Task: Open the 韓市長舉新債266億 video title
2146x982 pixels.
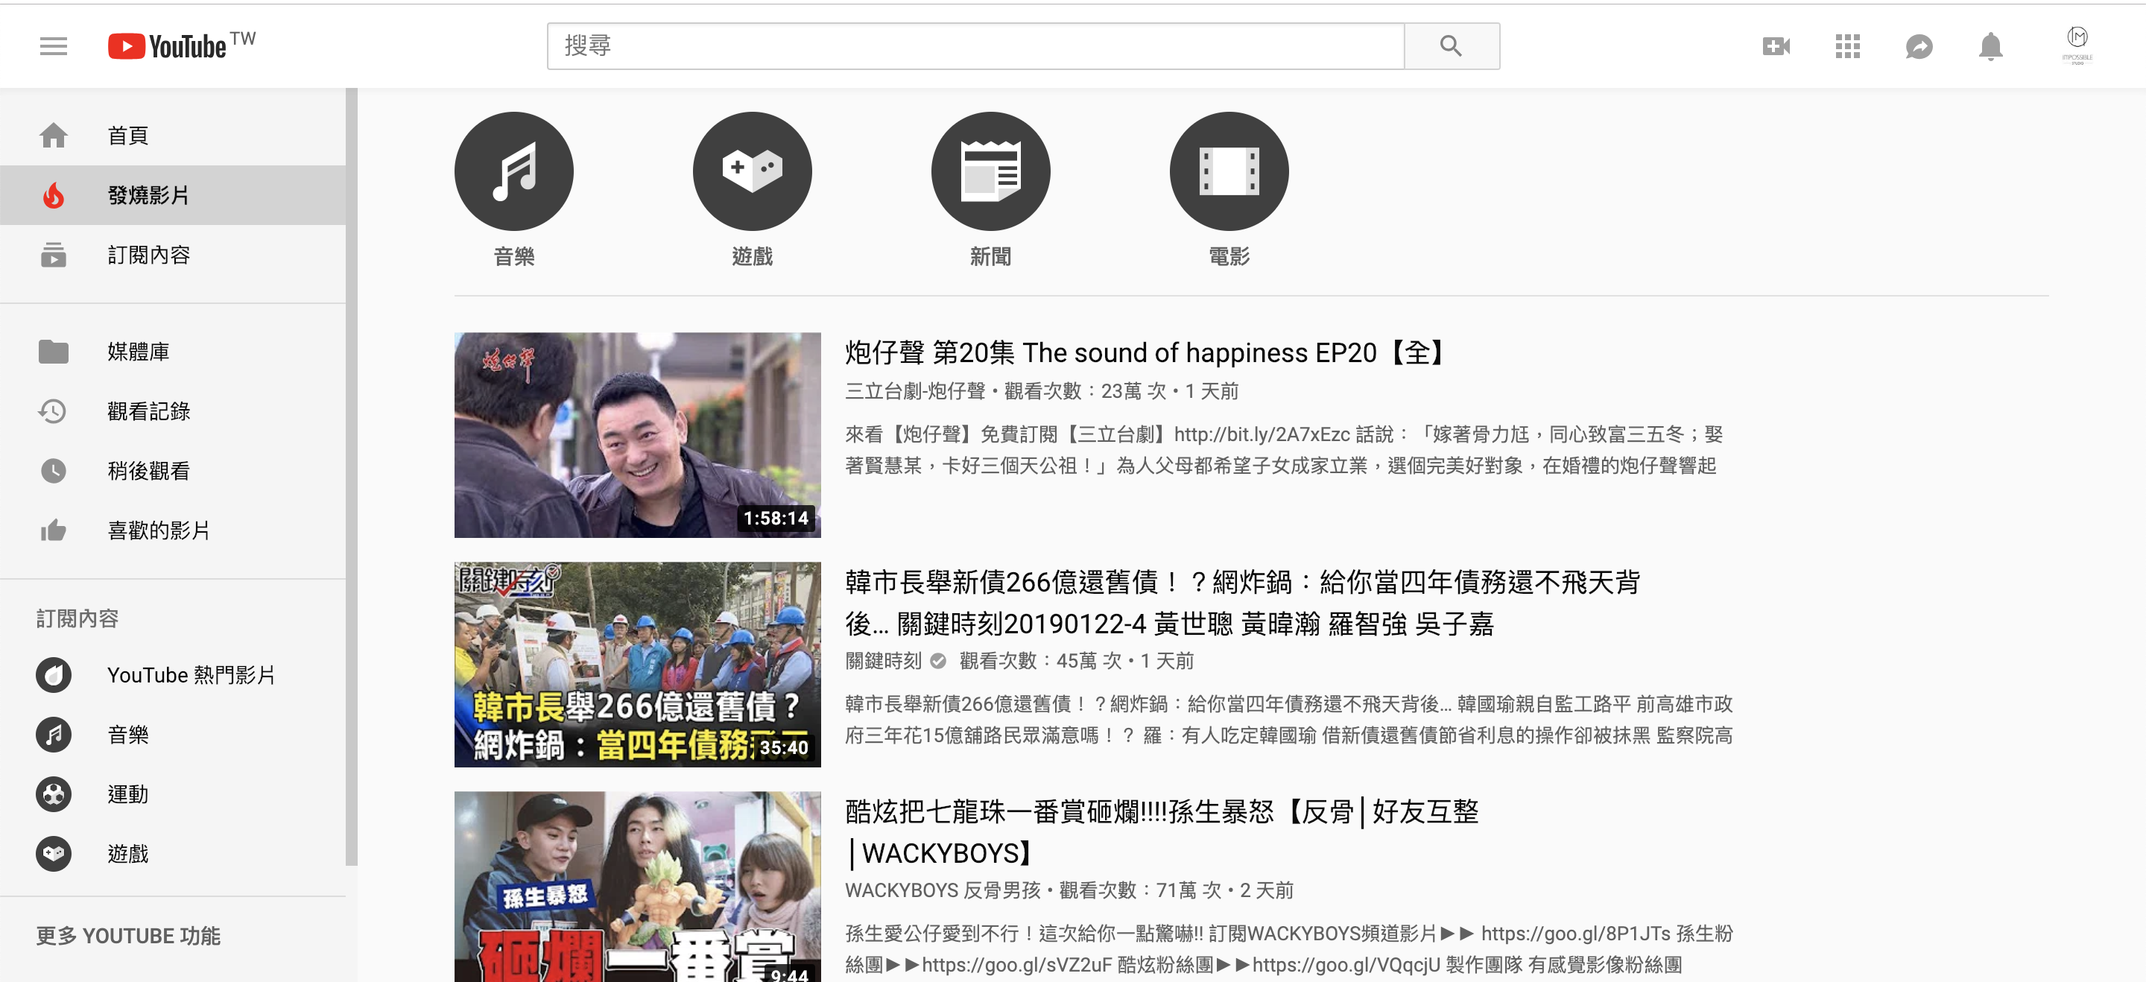Action: pos(1243,603)
